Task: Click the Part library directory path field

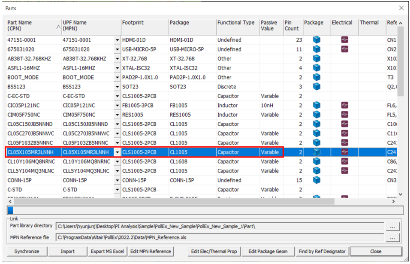Action: click(219, 226)
